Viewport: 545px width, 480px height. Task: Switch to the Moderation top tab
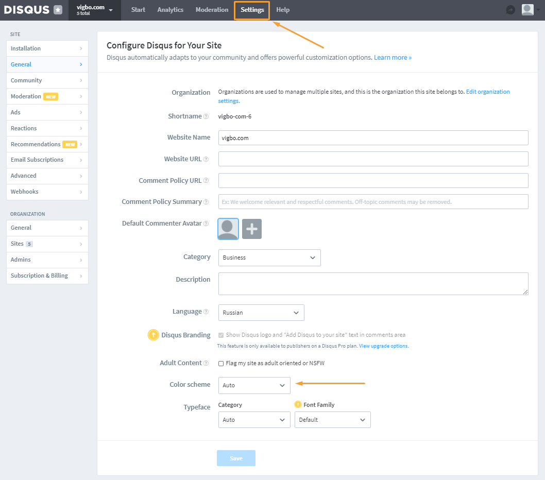(x=212, y=10)
